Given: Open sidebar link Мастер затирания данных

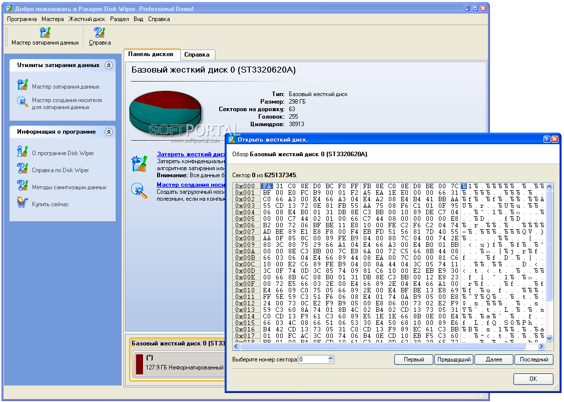Looking at the screenshot, I should 66,87.
